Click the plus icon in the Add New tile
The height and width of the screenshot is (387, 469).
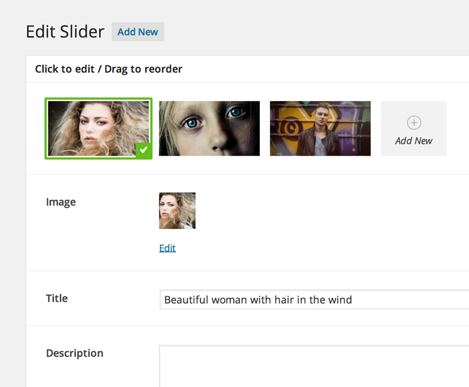click(413, 122)
